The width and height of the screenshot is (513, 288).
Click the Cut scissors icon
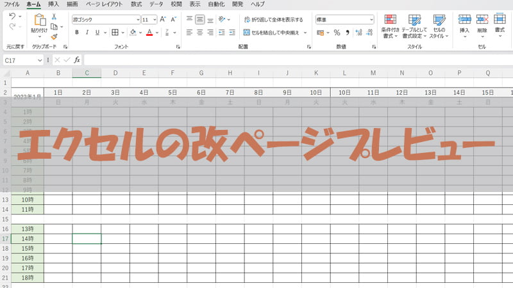pyautogui.click(x=54, y=17)
